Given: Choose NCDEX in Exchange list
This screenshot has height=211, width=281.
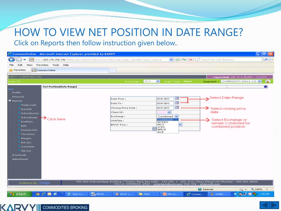Looking at the screenshot, I should [x=168, y=122].
